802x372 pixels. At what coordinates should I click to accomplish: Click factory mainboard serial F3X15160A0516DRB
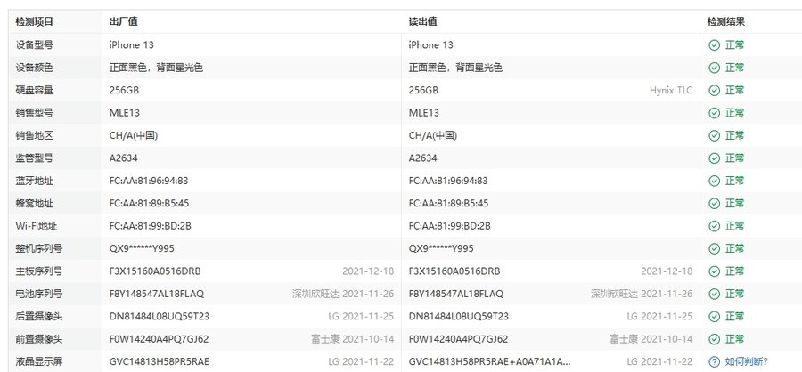pos(155,271)
